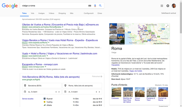Open the lastminute.com ad dropdown arrow
The width and height of the screenshot is (182, 107).
coord(47,56)
